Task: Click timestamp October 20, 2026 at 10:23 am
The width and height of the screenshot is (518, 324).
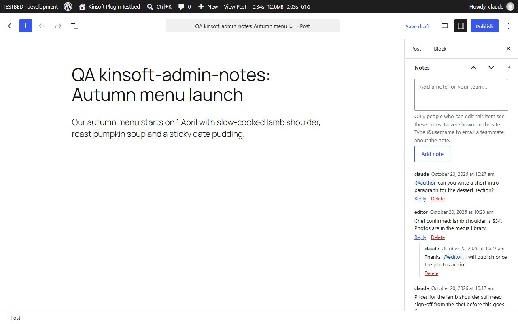Action: tap(462, 212)
